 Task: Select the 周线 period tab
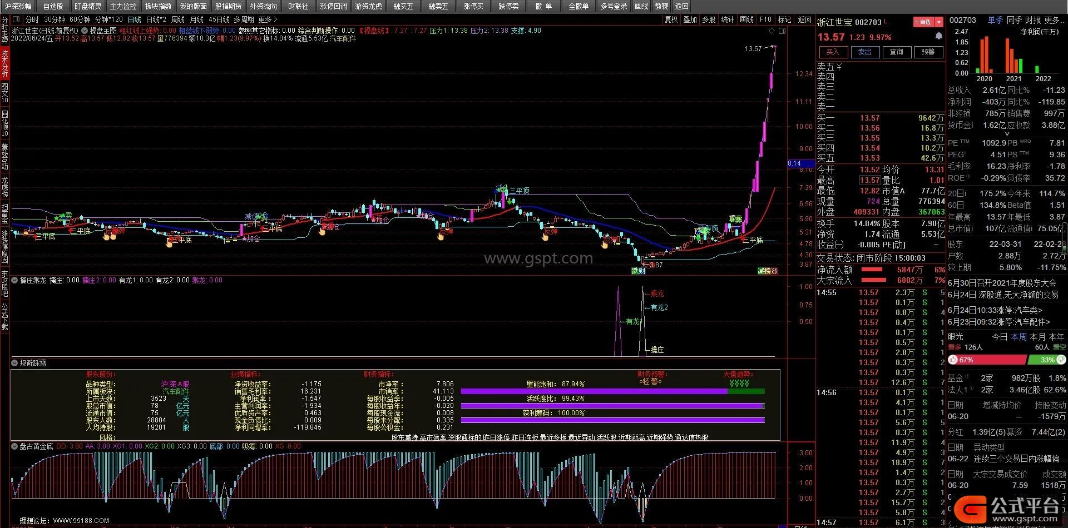[x=178, y=19]
